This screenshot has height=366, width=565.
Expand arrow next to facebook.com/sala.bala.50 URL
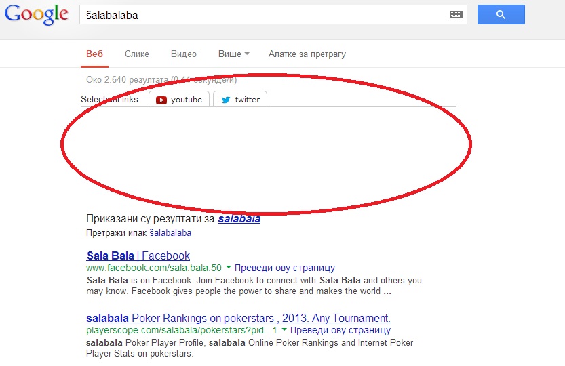tap(228, 267)
